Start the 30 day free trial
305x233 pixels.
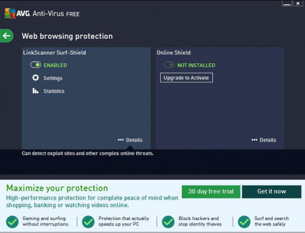(x=211, y=191)
